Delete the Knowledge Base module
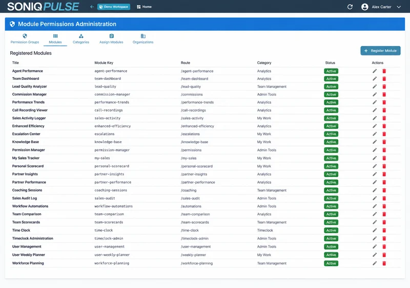Image resolution: width=410 pixels, height=288 pixels. pos(384,142)
